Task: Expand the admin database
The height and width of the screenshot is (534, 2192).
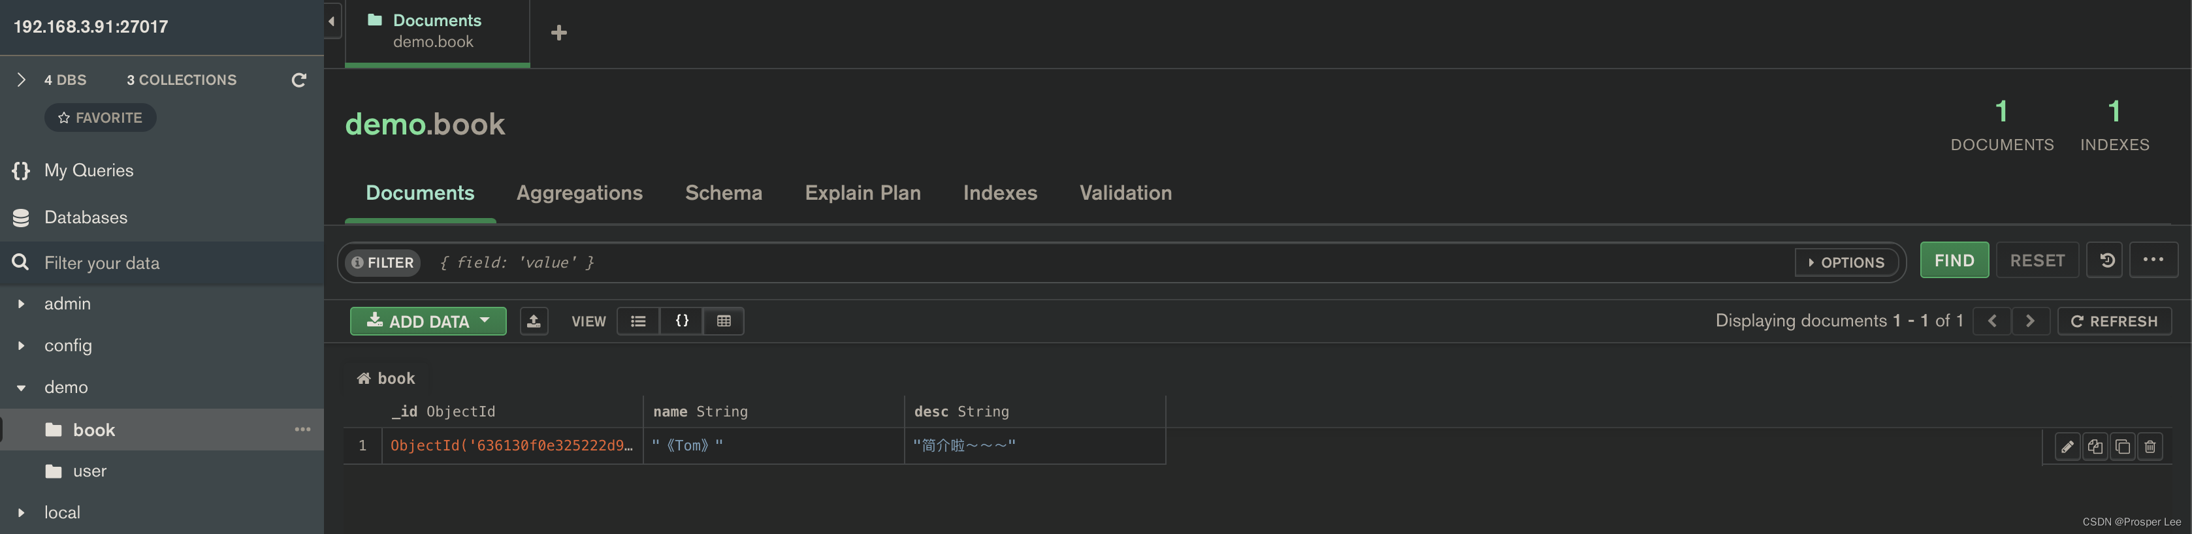Action: [22, 304]
